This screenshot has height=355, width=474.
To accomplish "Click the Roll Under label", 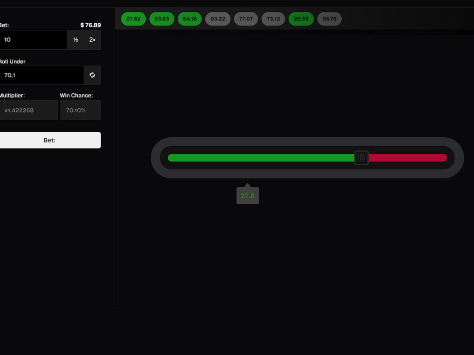I will click(x=12, y=62).
